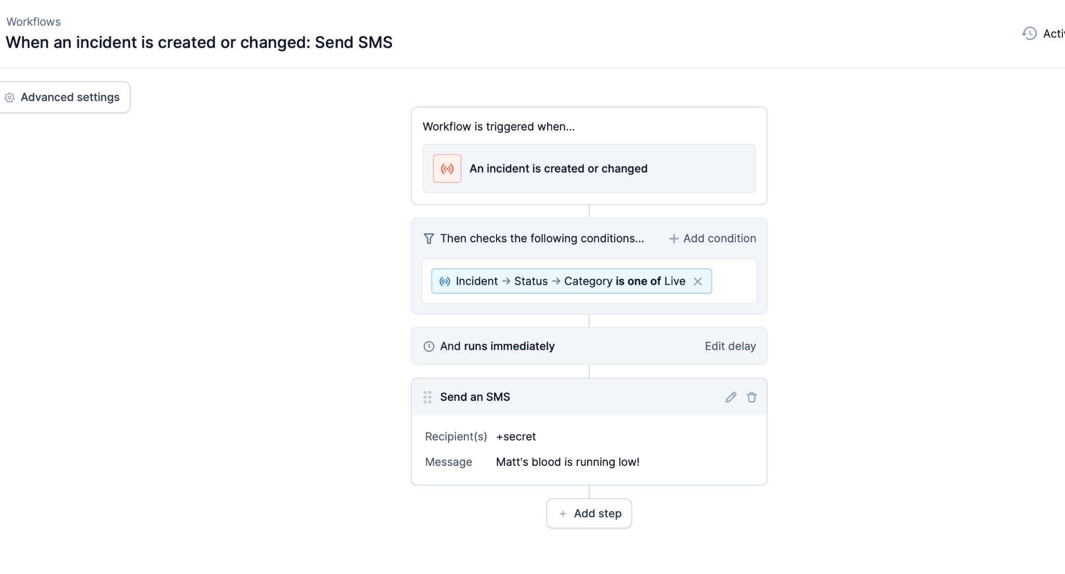Add a new condition
The width and height of the screenshot is (1065, 574).
pos(719,239)
